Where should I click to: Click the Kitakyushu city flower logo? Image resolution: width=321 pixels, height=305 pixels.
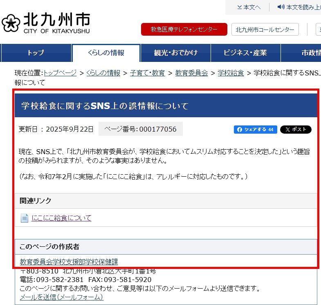[11, 24]
